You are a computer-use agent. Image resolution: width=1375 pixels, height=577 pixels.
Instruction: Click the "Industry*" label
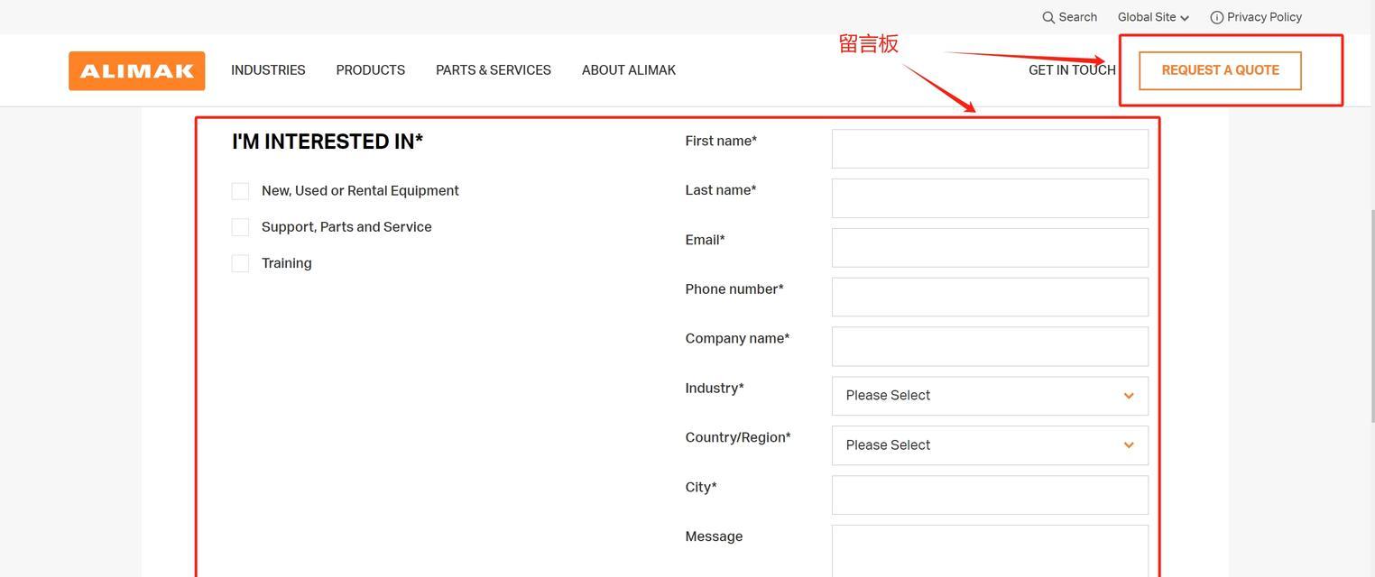(715, 389)
